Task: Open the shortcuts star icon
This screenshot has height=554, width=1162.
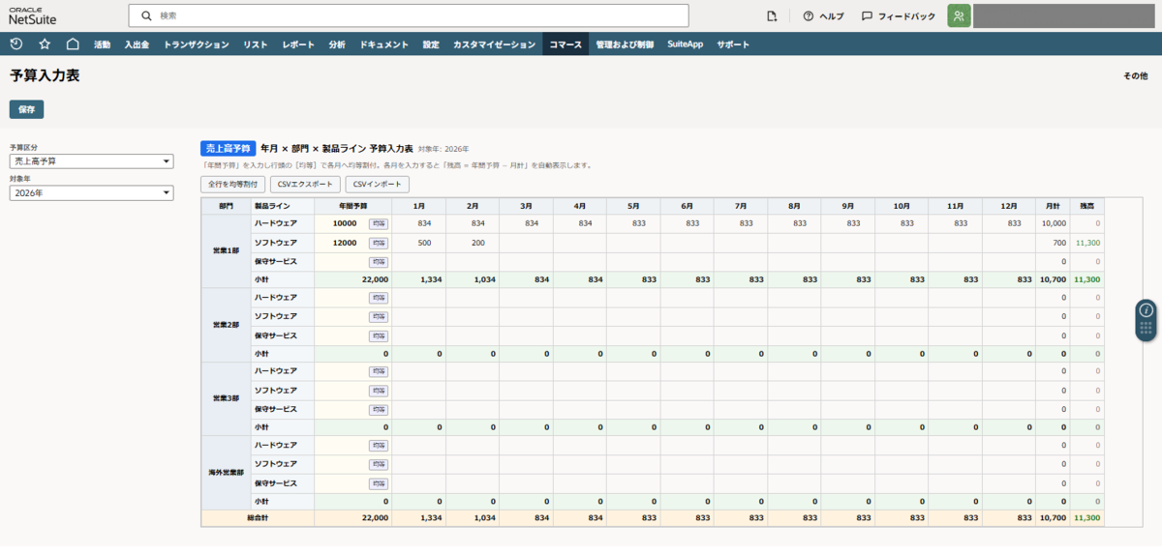Action: 45,44
